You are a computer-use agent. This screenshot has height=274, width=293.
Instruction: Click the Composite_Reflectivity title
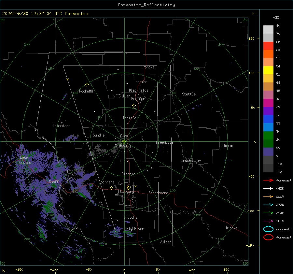pos(146,5)
